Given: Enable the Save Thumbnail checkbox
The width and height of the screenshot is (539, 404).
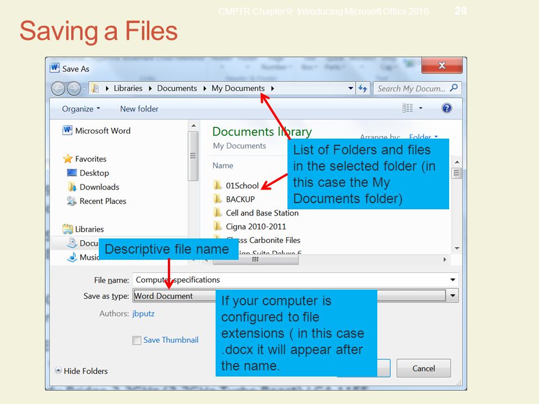Looking at the screenshot, I should 137,340.
